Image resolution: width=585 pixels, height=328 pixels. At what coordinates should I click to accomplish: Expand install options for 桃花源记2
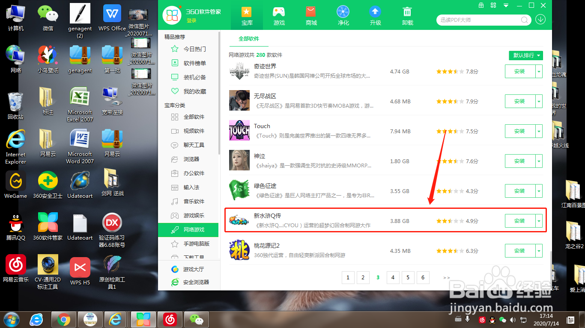(539, 251)
